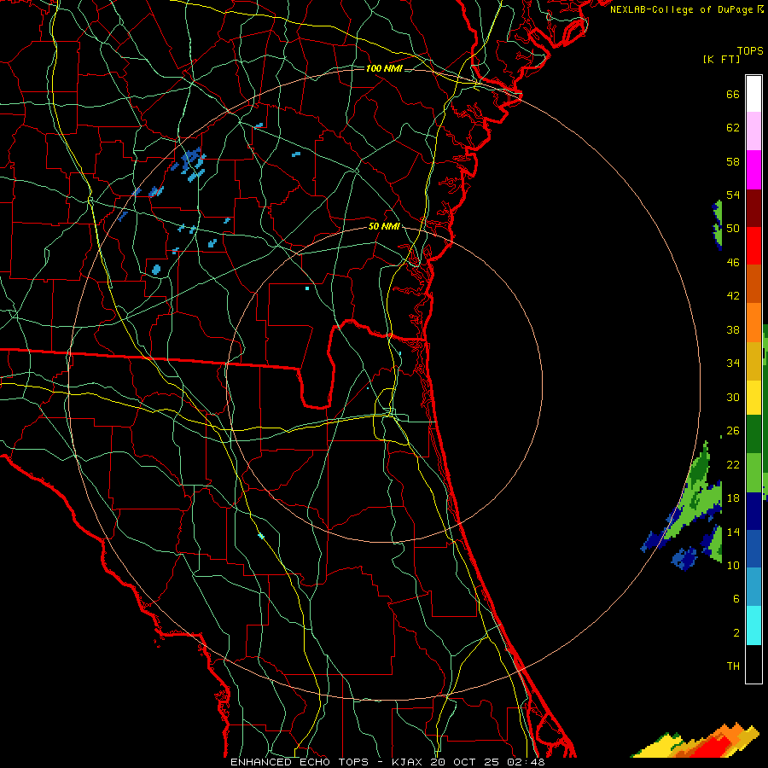
Task: Click the "02:48" timestamp
Action: (527, 762)
